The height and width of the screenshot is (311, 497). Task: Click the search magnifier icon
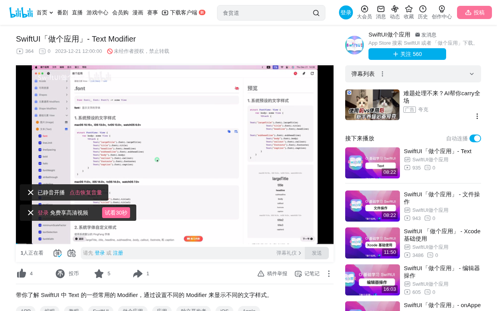316,13
